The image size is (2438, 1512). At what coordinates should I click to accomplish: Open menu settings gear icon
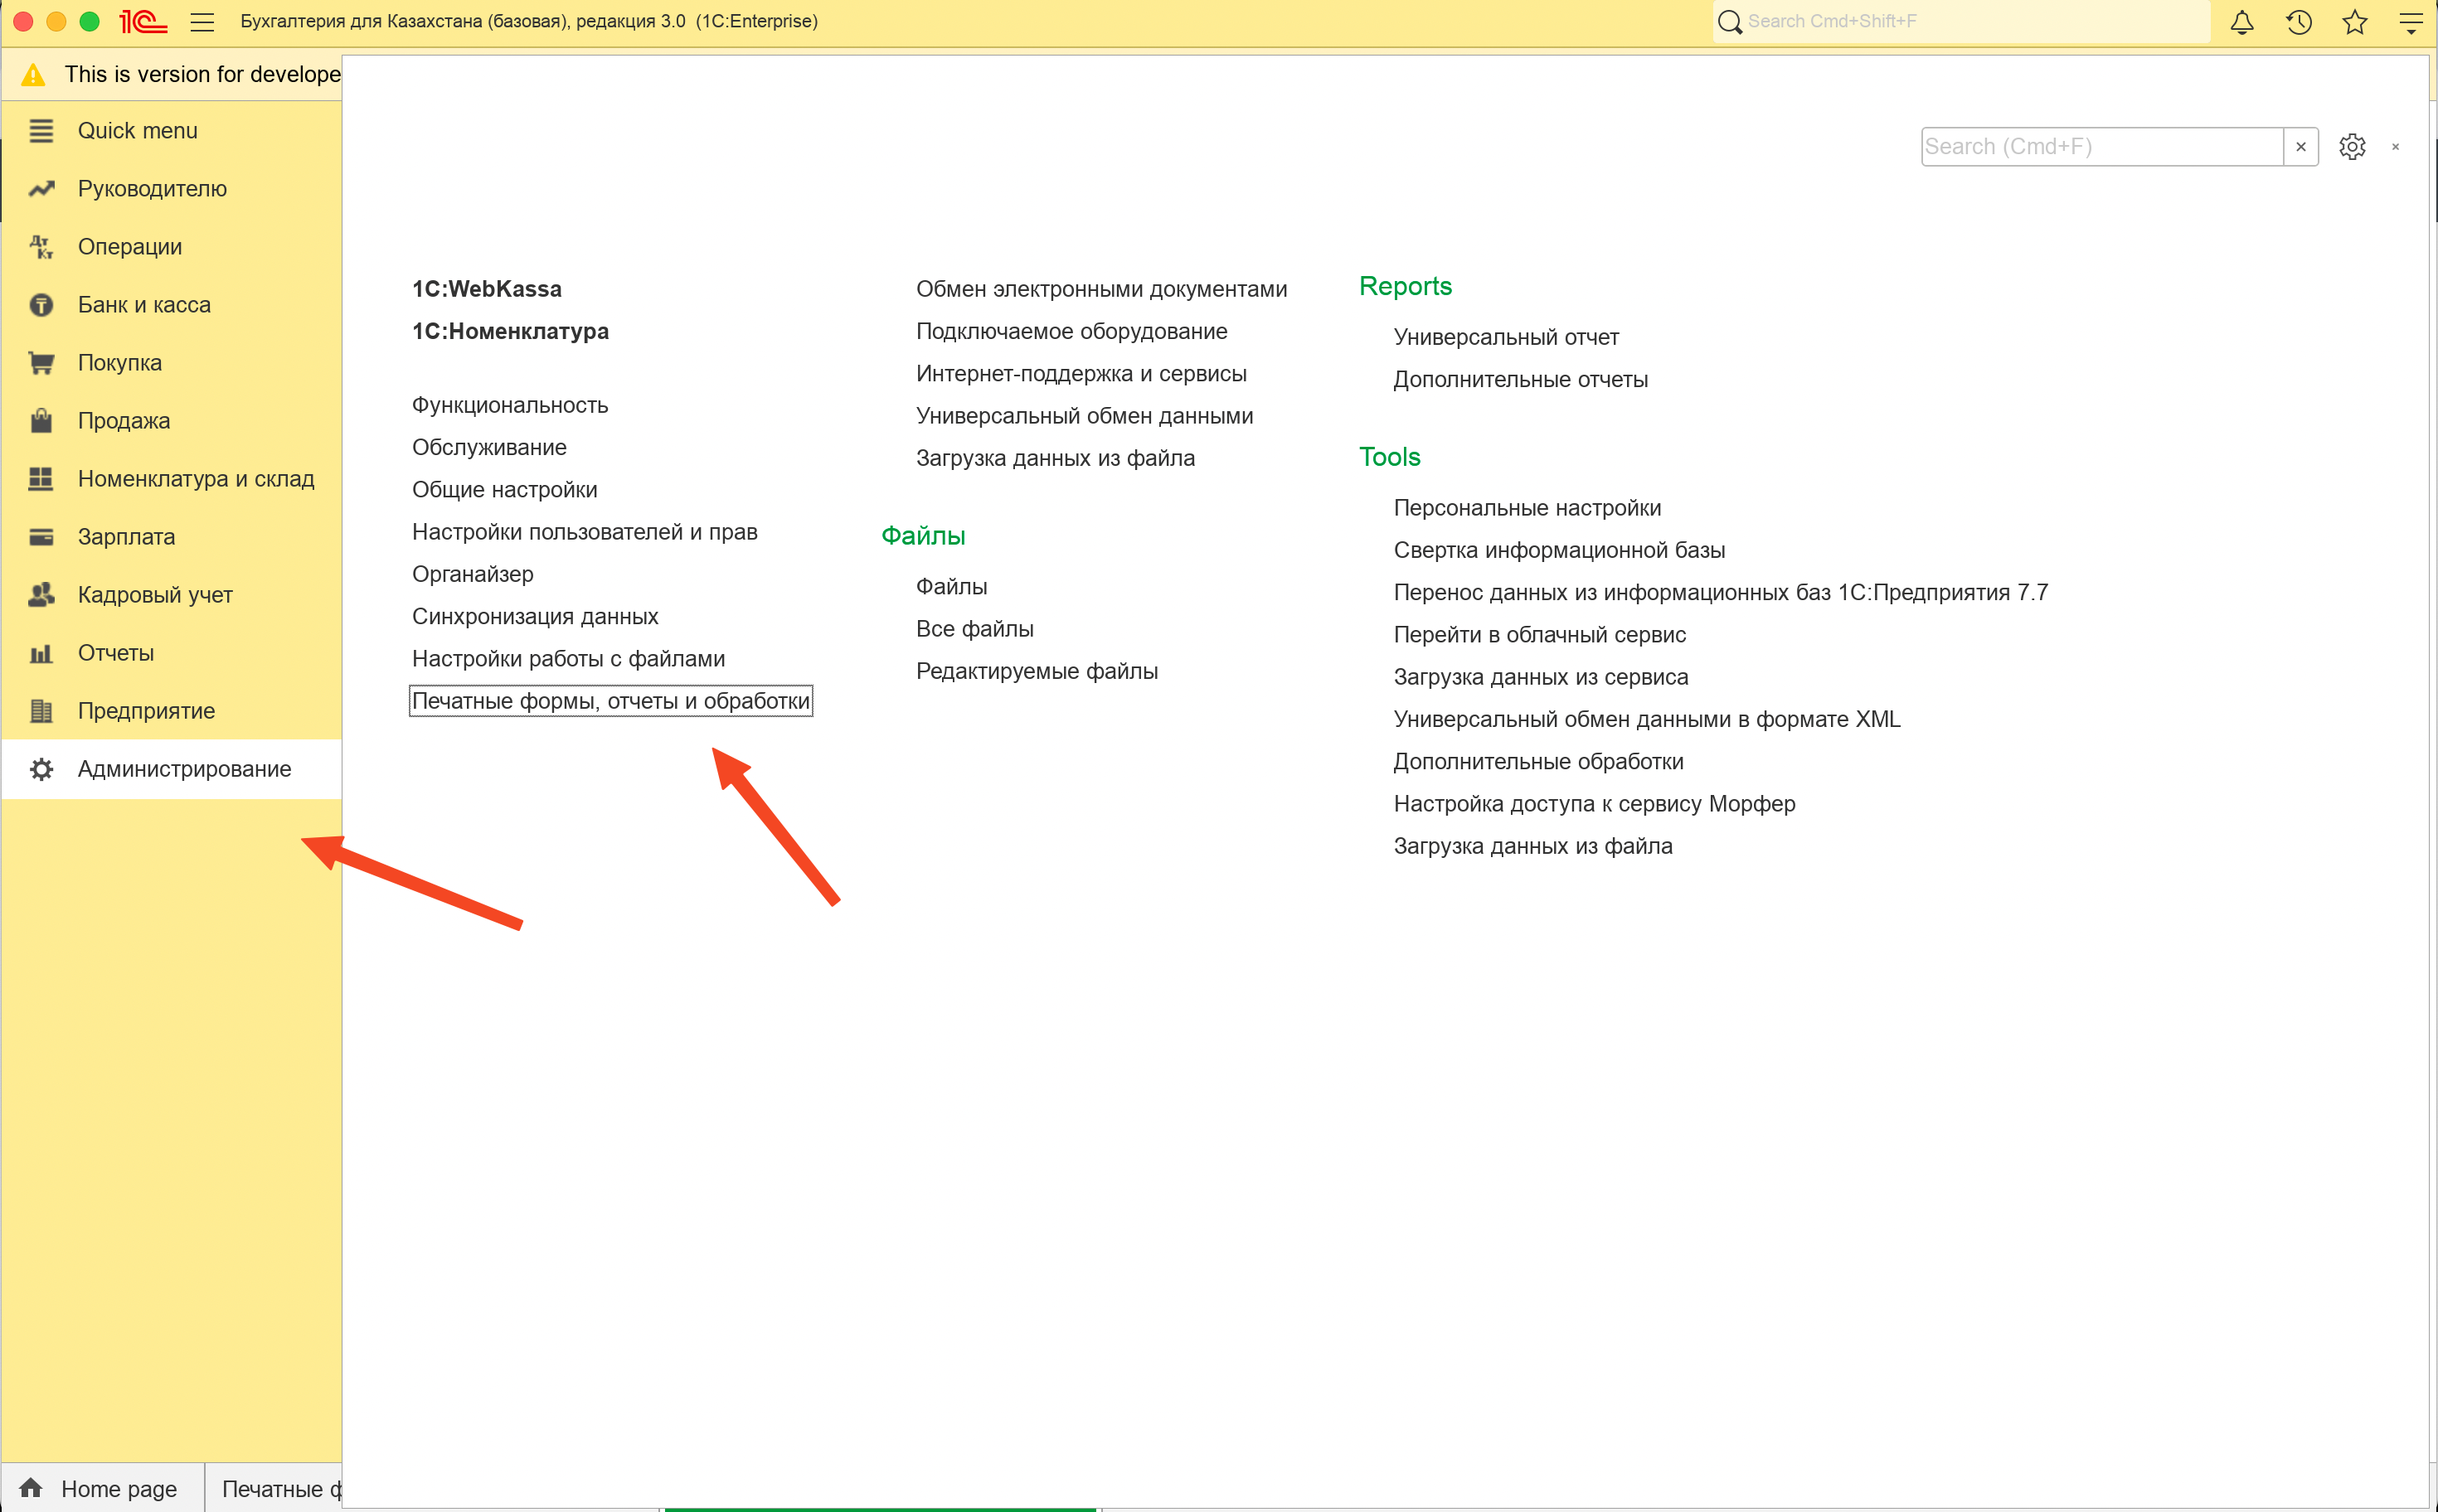coord(2352,147)
